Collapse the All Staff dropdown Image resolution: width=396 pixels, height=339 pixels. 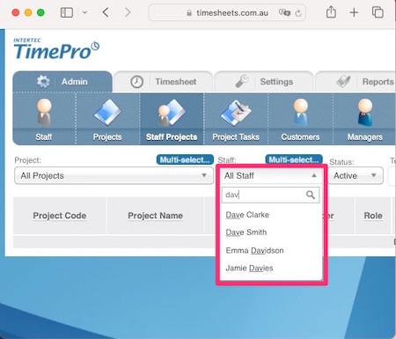click(x=271, y=175)
